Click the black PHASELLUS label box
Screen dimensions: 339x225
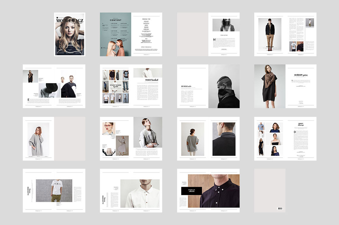click(x=191, y=191)
